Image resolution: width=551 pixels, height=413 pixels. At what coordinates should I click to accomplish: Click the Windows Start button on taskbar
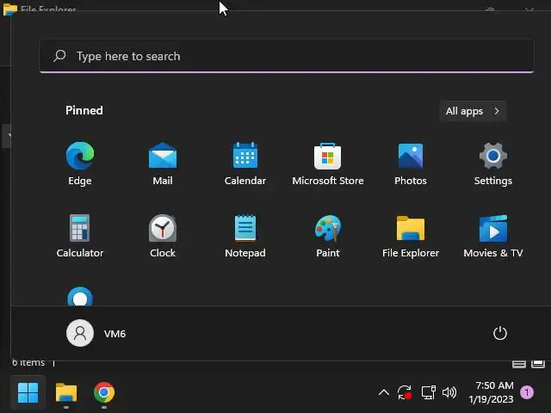pos(28,392)
